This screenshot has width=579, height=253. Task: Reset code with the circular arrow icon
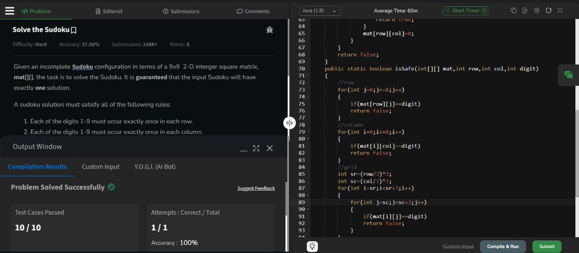click(x=548, y=11)
